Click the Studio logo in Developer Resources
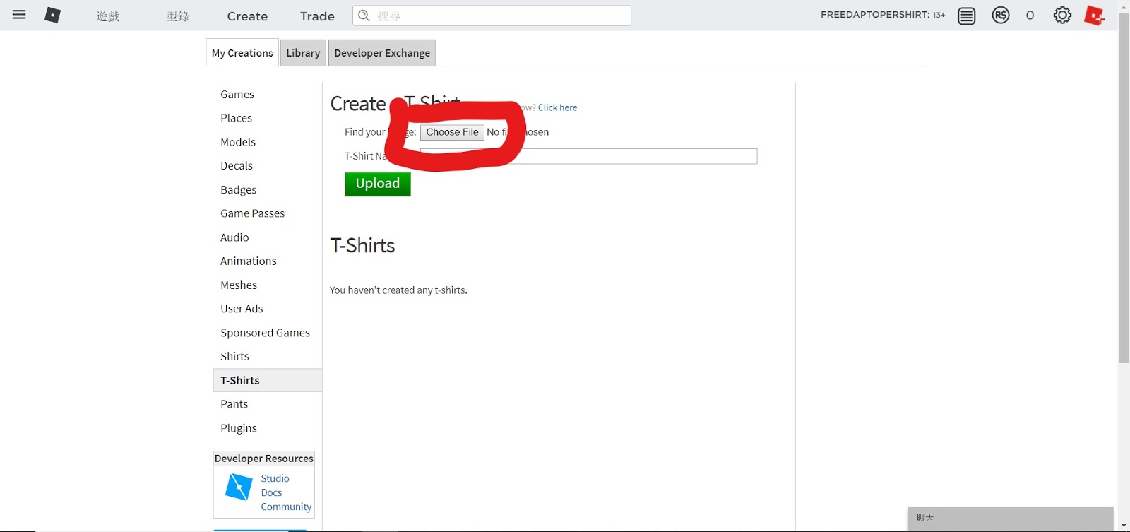 (x=238, y=487)
